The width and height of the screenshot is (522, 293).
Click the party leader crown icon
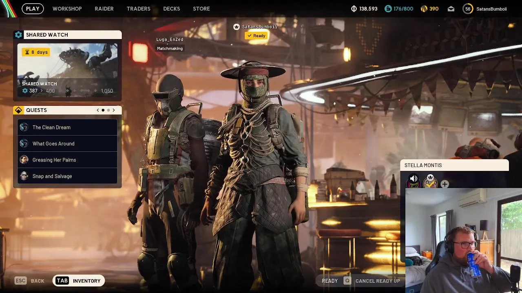point(236,27)
